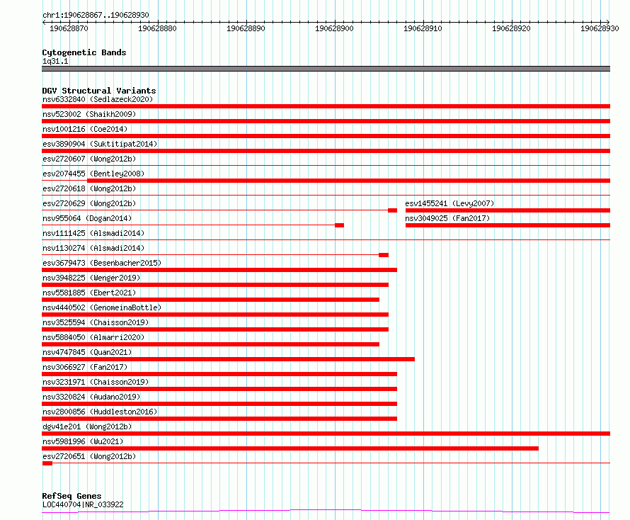The height and width of the screenshot is (520, 630).
Task: Click the red bar of dgv41e201
Action: tap(326, 434)
